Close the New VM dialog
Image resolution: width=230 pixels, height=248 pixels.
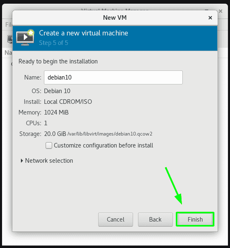pos(210,18)
